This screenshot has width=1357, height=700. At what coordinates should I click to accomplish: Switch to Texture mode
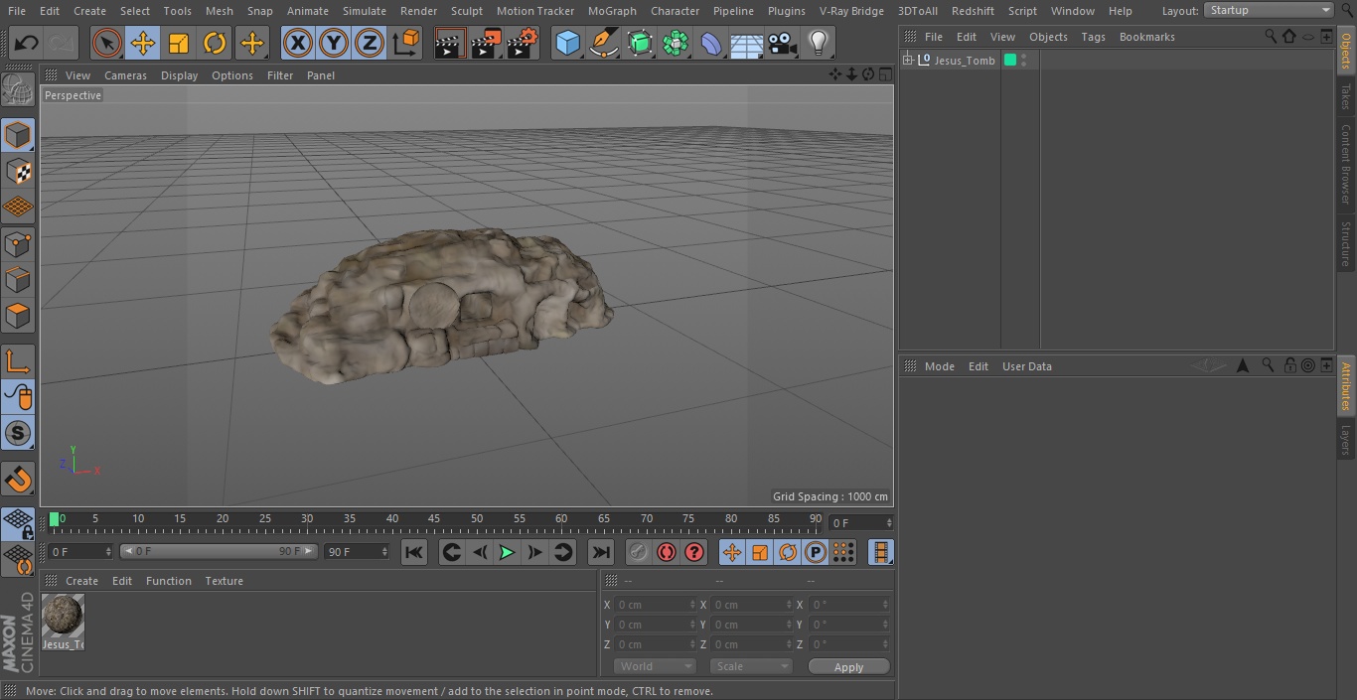click(x=18, y=171)
